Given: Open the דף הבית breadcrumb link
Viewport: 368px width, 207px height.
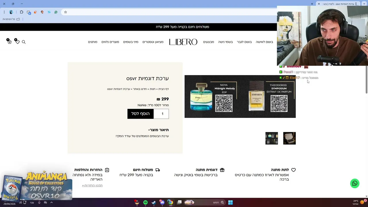Looking at the screenshot, I should click(164, 89).
